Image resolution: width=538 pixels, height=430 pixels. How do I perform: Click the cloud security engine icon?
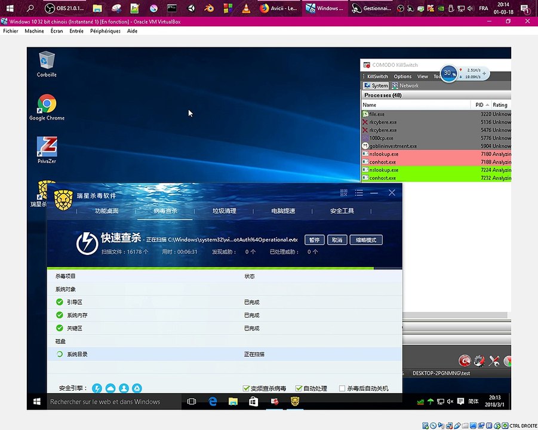click(110, 388)
